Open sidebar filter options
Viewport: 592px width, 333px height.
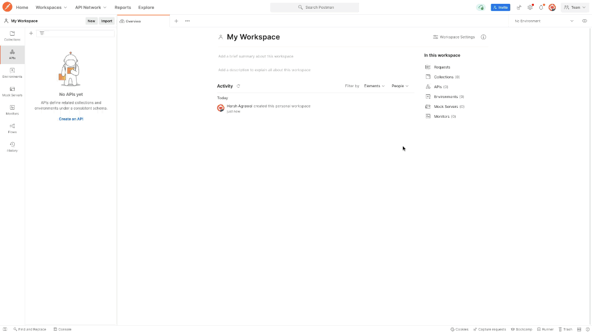[42, 33]
